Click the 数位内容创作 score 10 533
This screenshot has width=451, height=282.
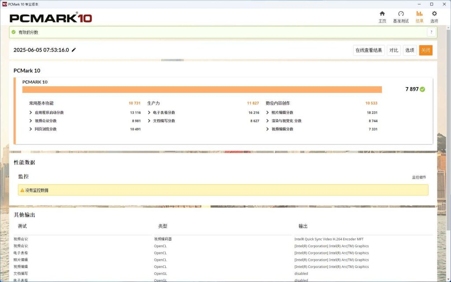pyautogui.click(x=371, y=103)
